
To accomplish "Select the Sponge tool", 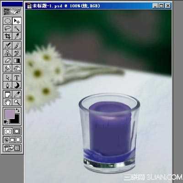I will pos(17,69).
